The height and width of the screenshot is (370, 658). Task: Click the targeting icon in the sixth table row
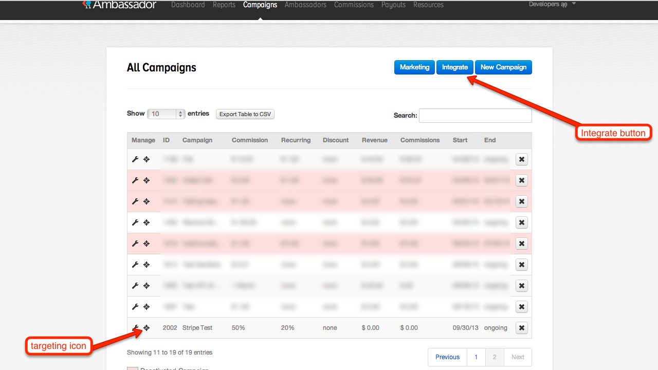pos(147,265)
